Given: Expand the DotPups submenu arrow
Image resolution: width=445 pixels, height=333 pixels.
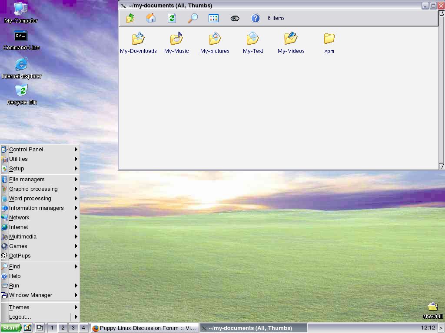Looking at the screenshot, I should (x=76, y=256).
